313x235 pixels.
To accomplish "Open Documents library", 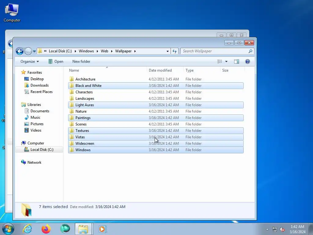I will (x=37, y=111).
